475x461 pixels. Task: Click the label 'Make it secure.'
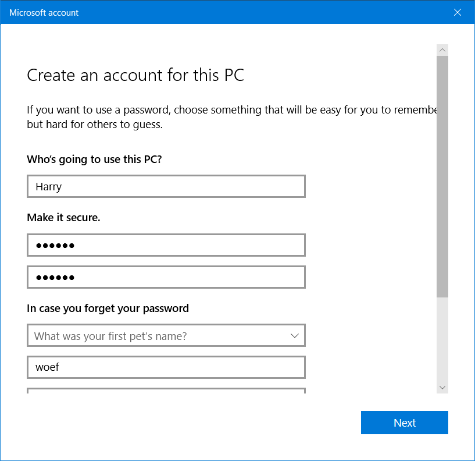tap(63, 218)
